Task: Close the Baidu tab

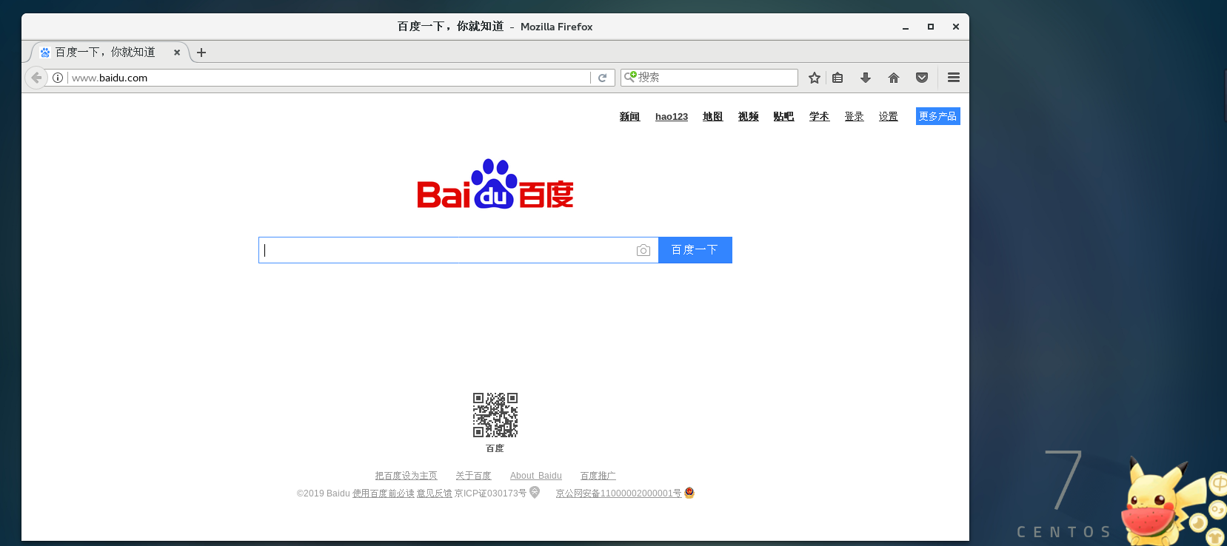Action: point(177,53)
